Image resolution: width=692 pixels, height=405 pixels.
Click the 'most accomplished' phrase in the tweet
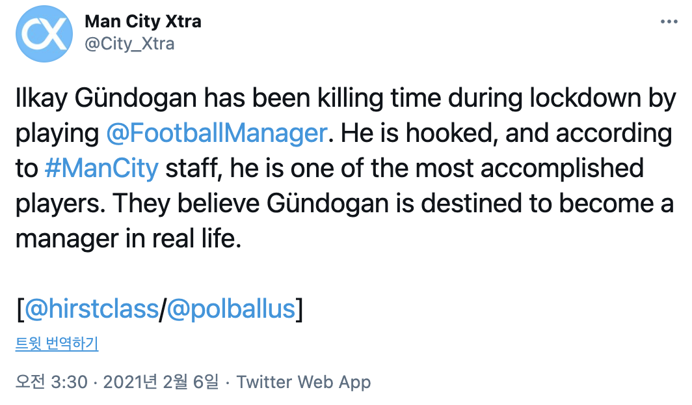tap(529, 168)
